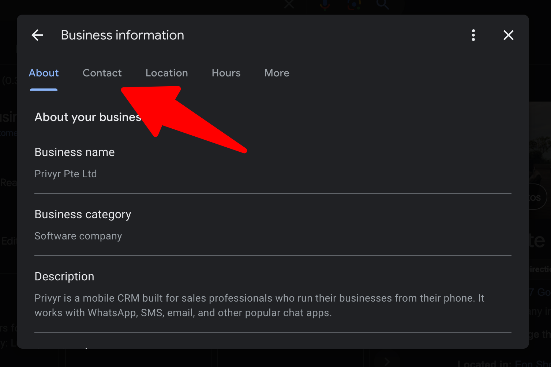Screen dimensions: 551x367
Task: Switch to the Hours tab
Action: tap(226, 73)
